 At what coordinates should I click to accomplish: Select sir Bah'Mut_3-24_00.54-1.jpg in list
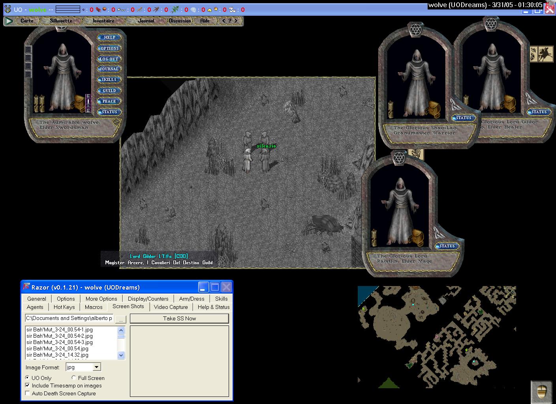click(60, 329)
